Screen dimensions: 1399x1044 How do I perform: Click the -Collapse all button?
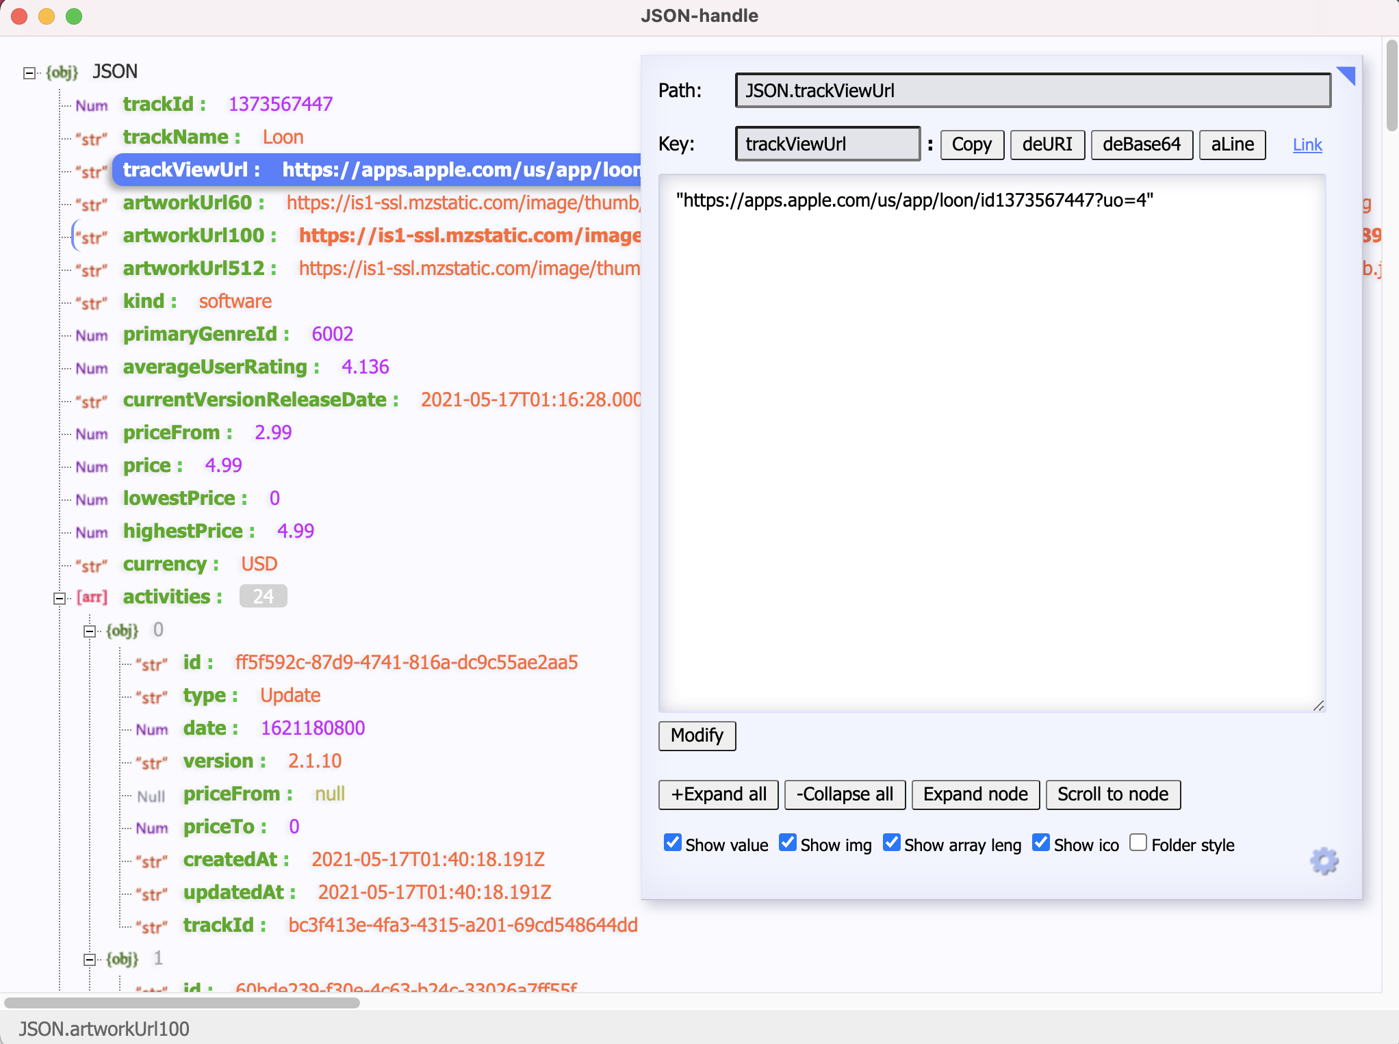click(845, 794)
